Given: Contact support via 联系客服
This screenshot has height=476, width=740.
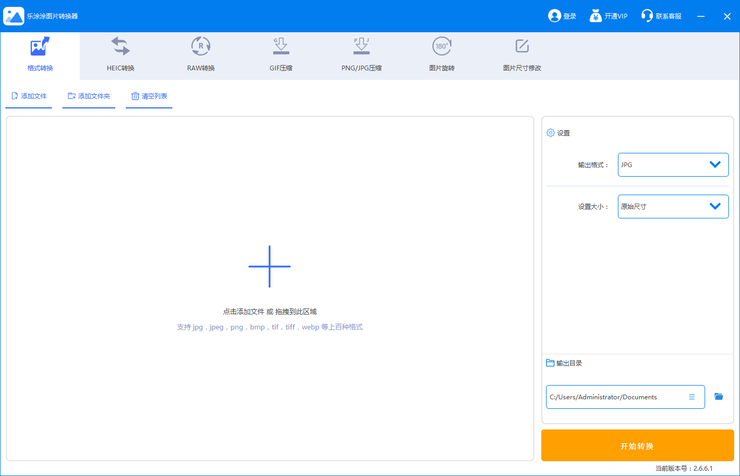Looking at the screenshot, I should tap(661, 16).
